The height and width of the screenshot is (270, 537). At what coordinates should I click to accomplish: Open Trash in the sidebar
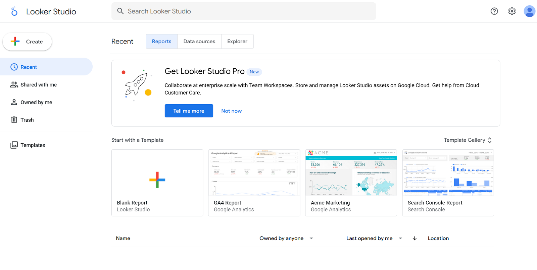click(x=46, y=120)
